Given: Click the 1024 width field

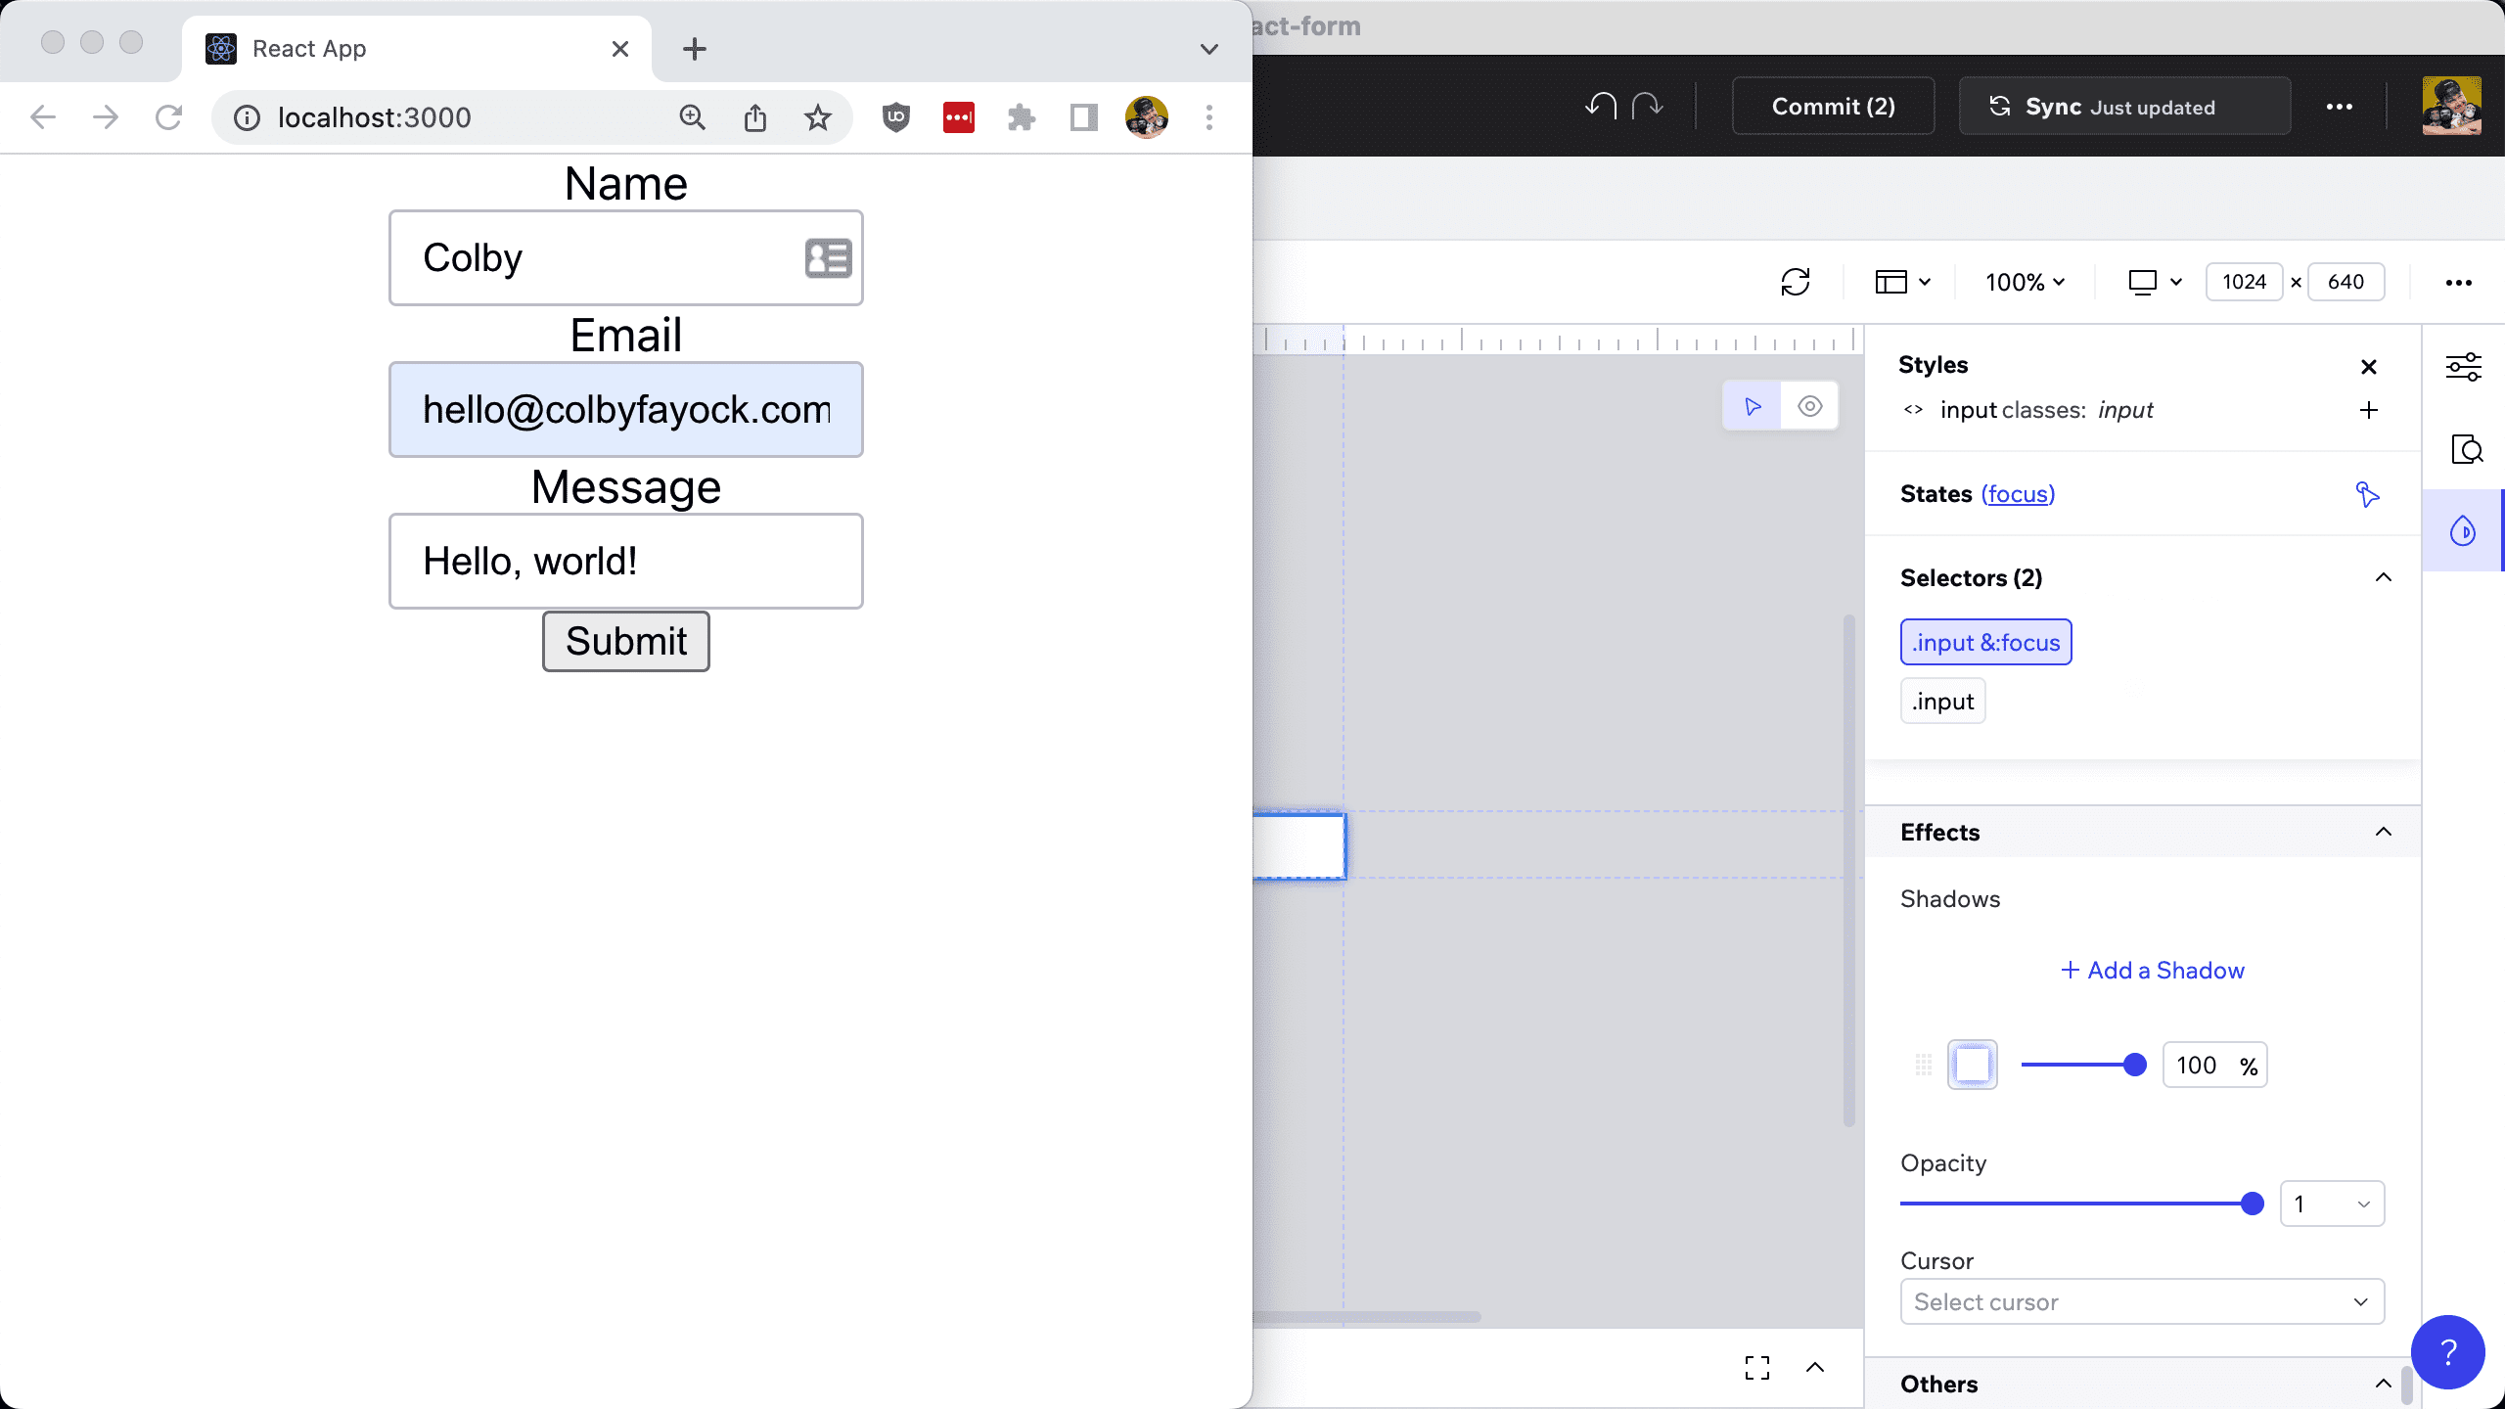Looking at the screenshot, I should (2244, 282).
